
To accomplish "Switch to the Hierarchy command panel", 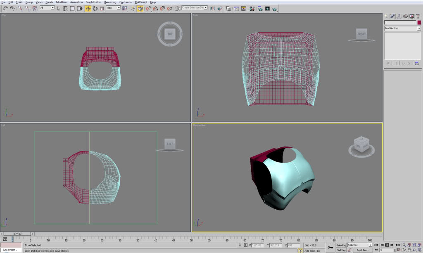I will click(399, 17).
